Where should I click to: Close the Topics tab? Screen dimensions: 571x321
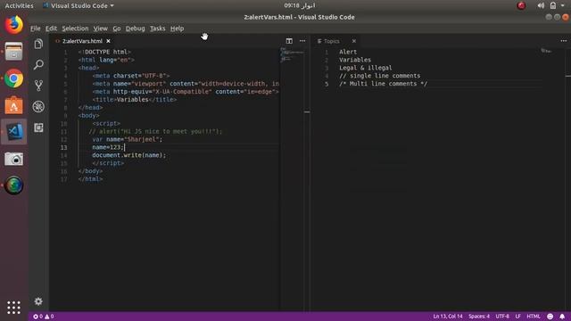353,41
